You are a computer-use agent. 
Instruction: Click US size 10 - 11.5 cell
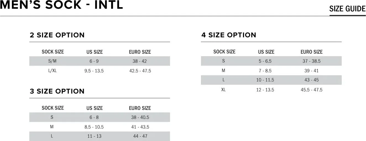(x=265, y=80)
